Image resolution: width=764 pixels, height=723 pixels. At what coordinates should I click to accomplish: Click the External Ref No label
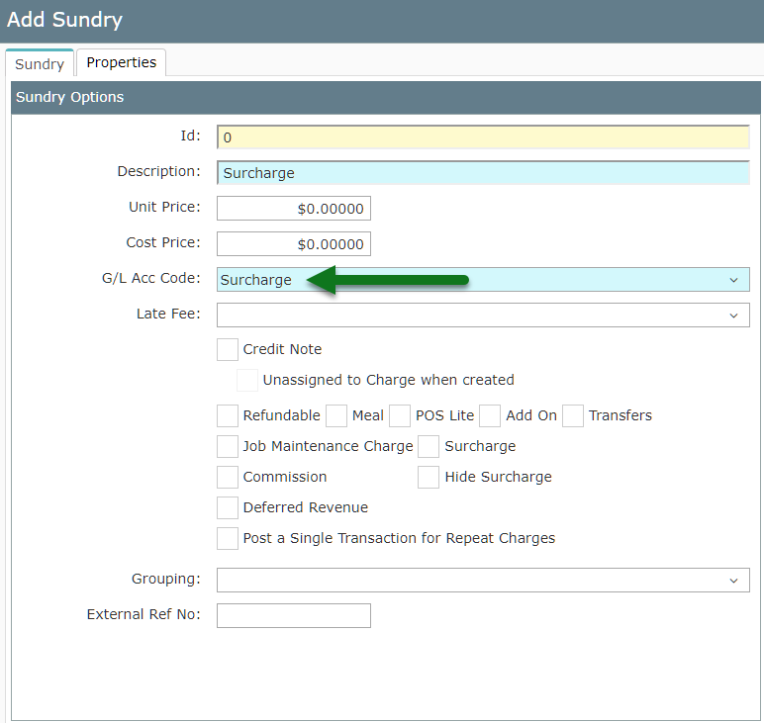pos(143,614)
